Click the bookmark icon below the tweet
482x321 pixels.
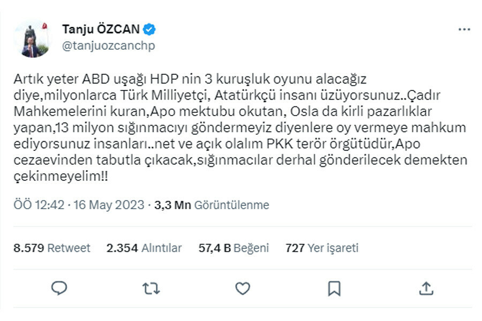[x=333, y=287]
